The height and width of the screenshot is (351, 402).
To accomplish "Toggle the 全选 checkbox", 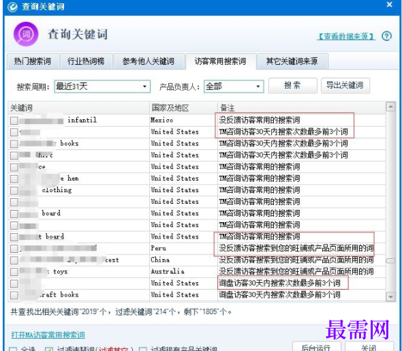I will pos(13,349).
